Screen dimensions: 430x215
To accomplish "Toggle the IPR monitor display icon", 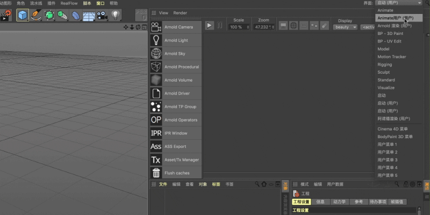I will pyautogui.click(x=283, y=25).
